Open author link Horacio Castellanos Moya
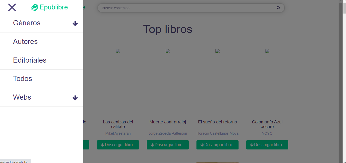 pos(218,133)
